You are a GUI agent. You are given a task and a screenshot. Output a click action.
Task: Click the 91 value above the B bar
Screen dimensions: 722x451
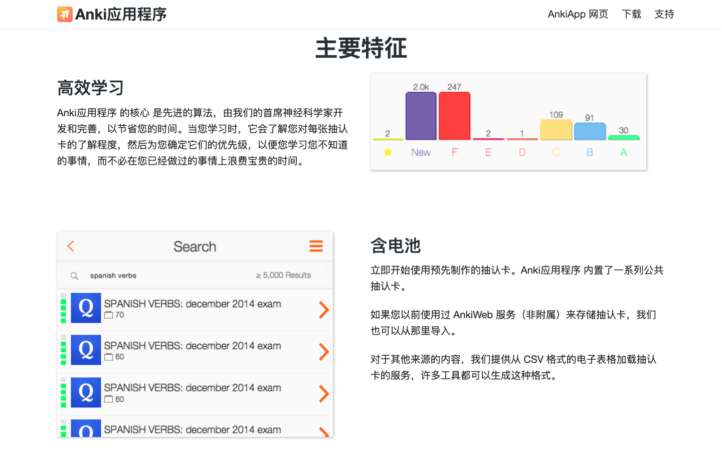click(x=590, y=117)
